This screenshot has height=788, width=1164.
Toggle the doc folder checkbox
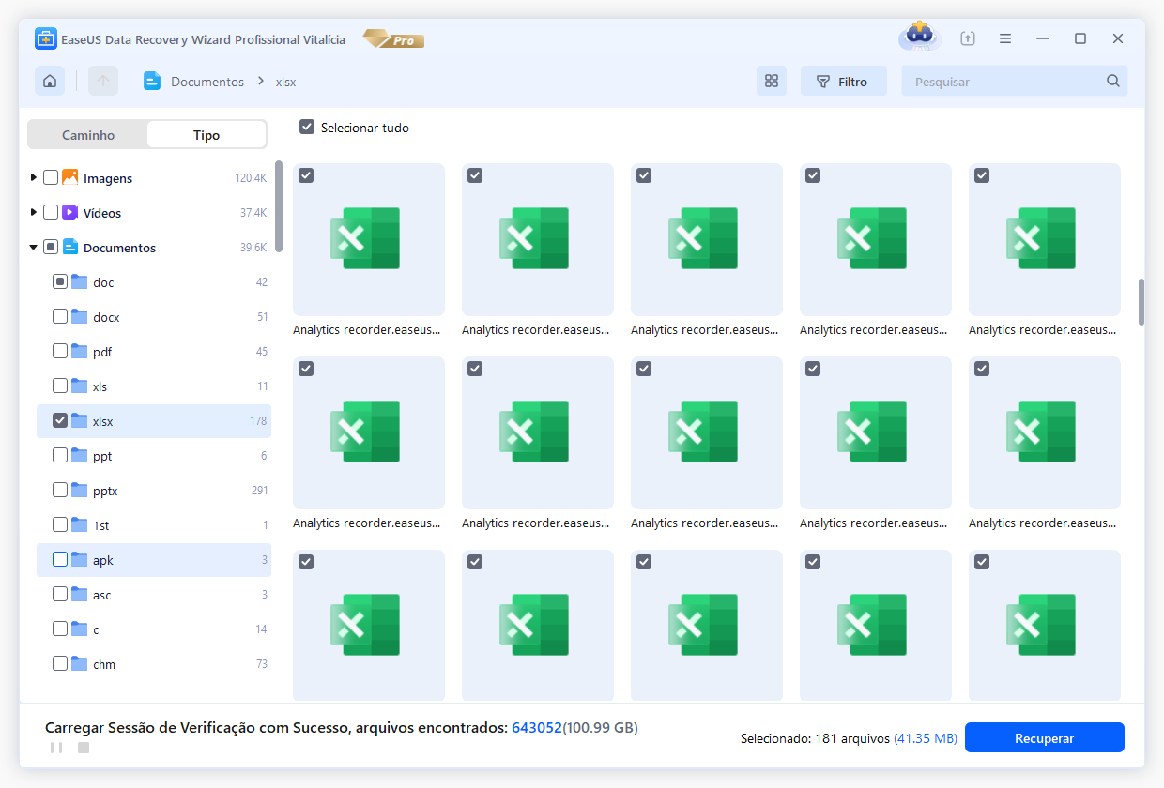pyautogui.click(x=60, y=281)
